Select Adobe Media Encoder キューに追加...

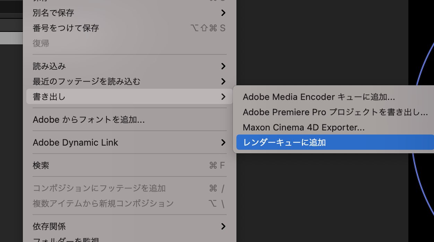pyautogui.click(x=335, y=97)
